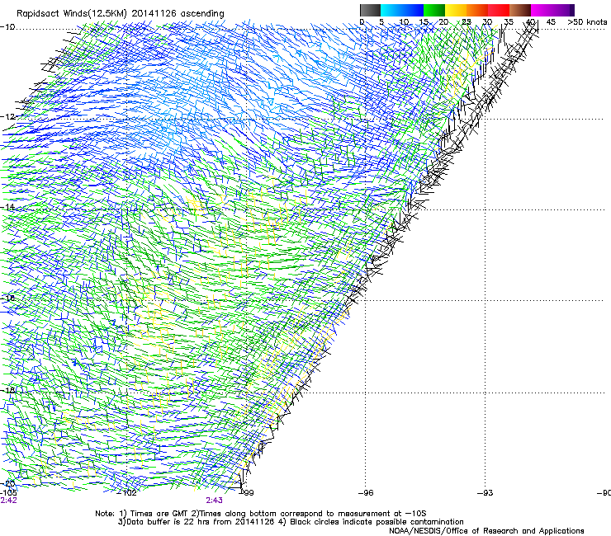This screenshot has height=536, width=611.
Task: Select the green 15-20 knots legend swatch
Action: pos(434,10)
